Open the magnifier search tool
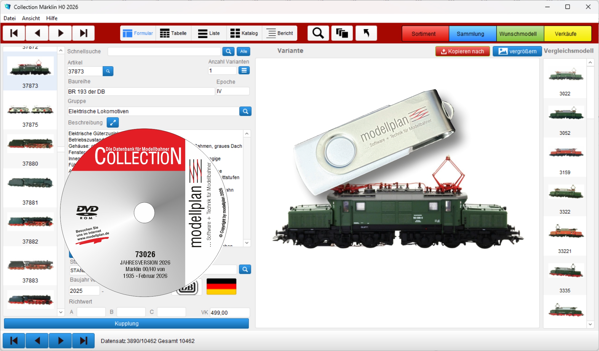The image size is (599, 351). coord(318,33)
